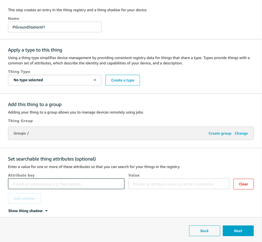Click the triangle icon beside Show thing shadow
This screenshot has height=242, width=262.
(46, 211)
